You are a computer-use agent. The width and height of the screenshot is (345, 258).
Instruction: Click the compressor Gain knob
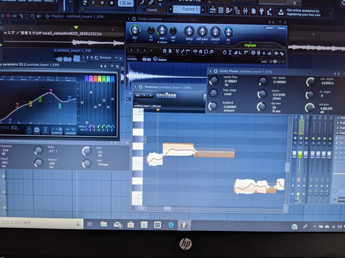pyautogui.click(x=87, y=151)
